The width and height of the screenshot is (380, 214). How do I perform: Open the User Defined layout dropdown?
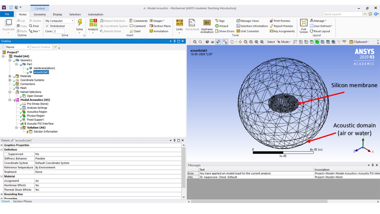coord(321,26)
